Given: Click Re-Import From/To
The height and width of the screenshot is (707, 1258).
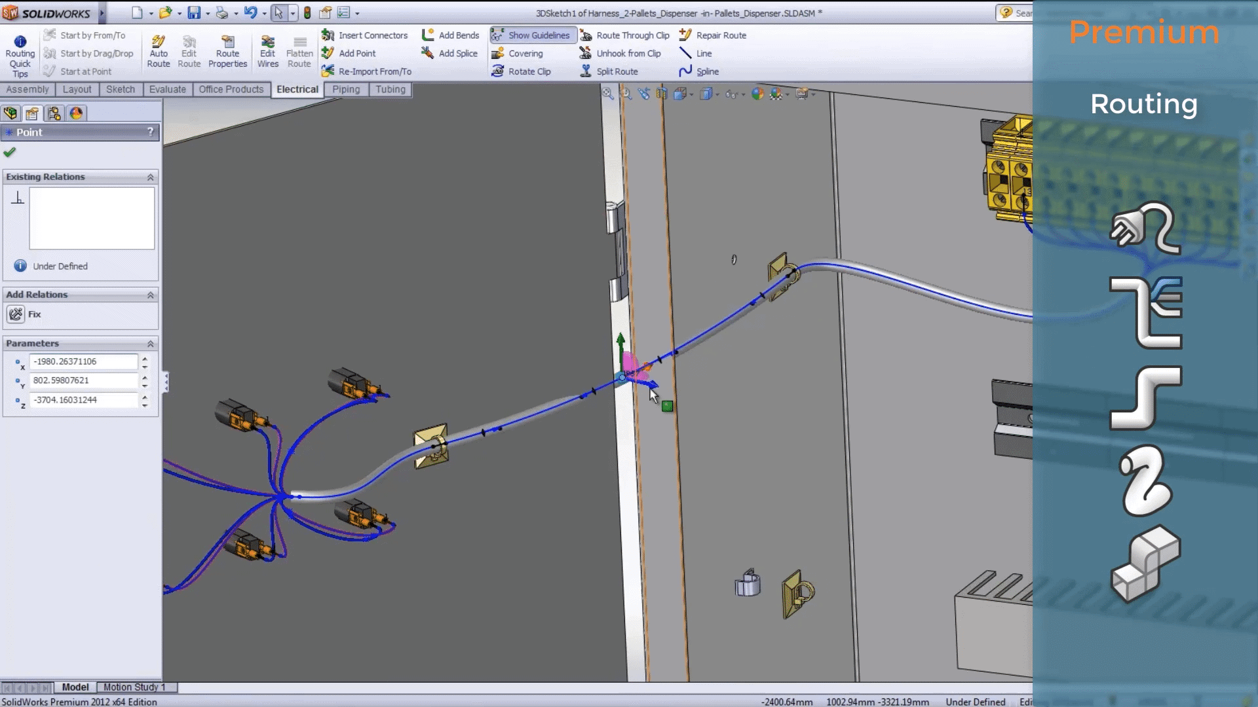Looking at the screenshot, I should tap(367, 71).
